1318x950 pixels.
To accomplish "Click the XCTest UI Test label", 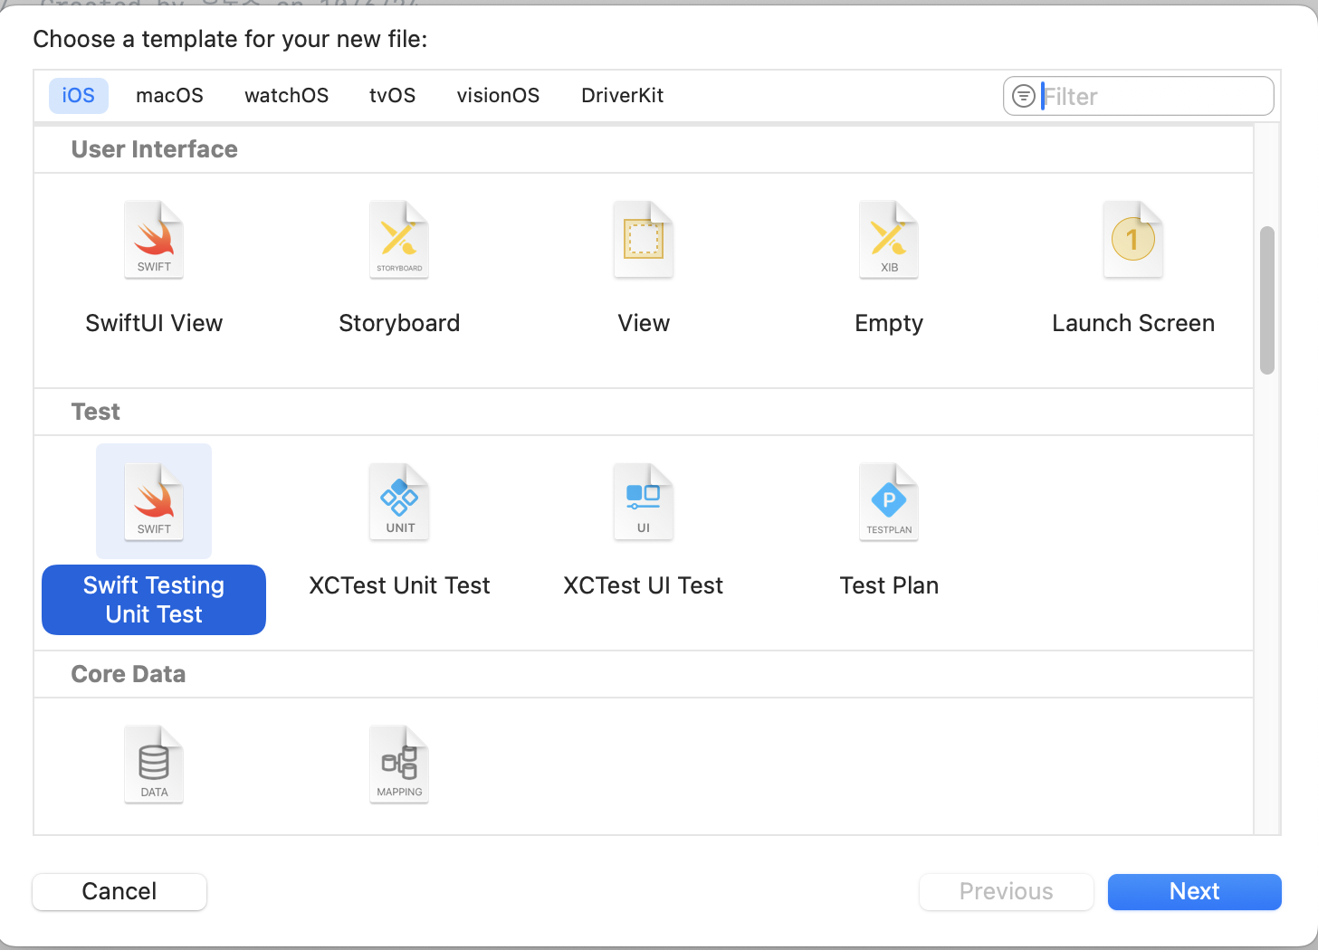I will pyautogui.click(x=644, y=585).
